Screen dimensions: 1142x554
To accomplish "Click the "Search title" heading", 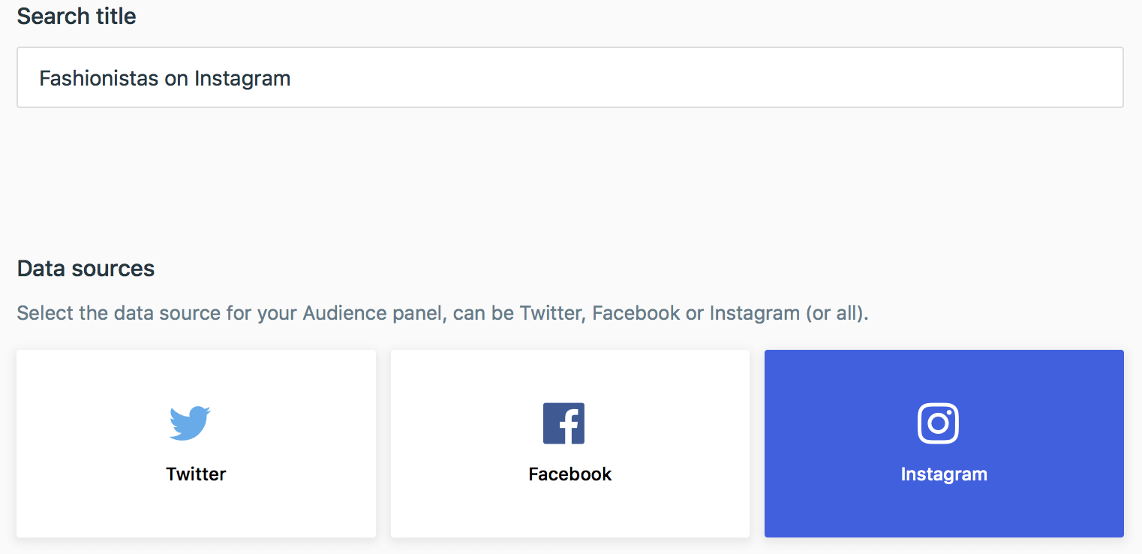I will pyautogui.click(x=77, y=17).
